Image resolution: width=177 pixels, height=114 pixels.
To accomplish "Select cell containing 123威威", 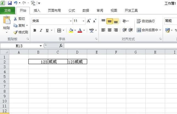I will click(x=77, y=62).
